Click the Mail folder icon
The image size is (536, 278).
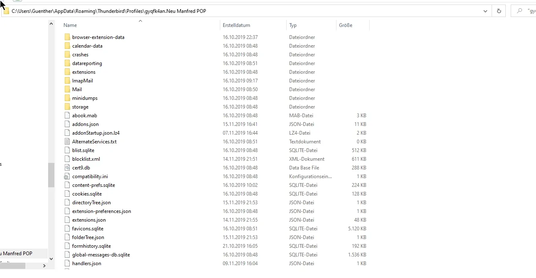(67, 89)
